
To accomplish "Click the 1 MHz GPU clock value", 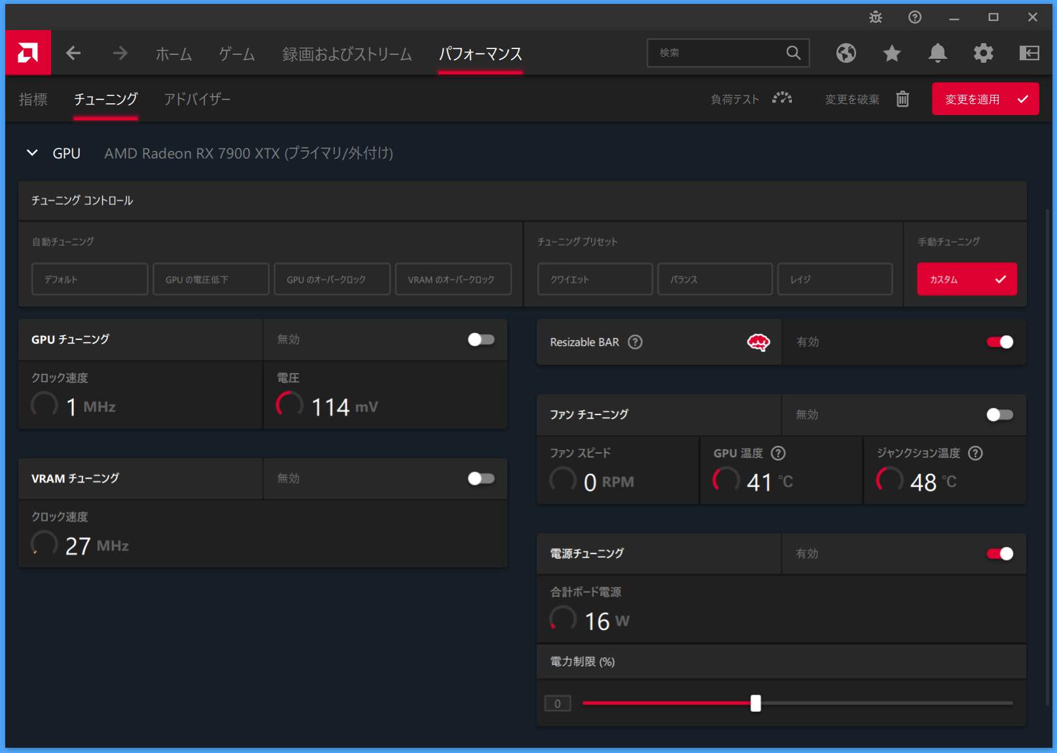I will (x=91, y=407).
